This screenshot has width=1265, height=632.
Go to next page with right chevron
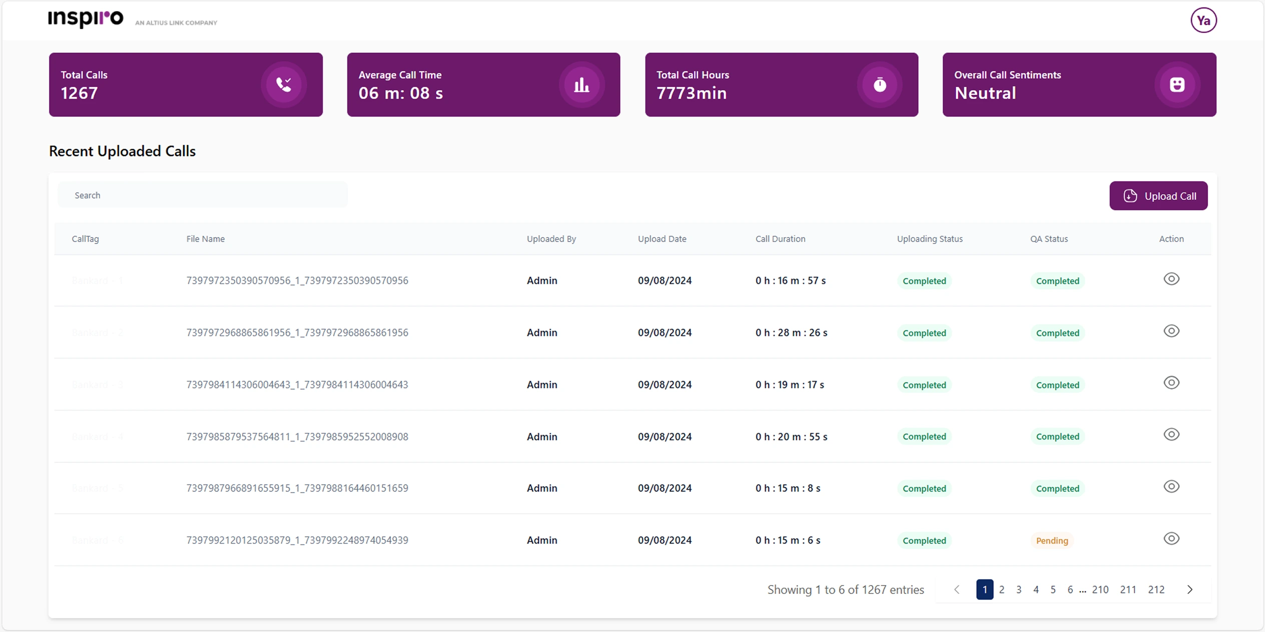[1190, 589]
